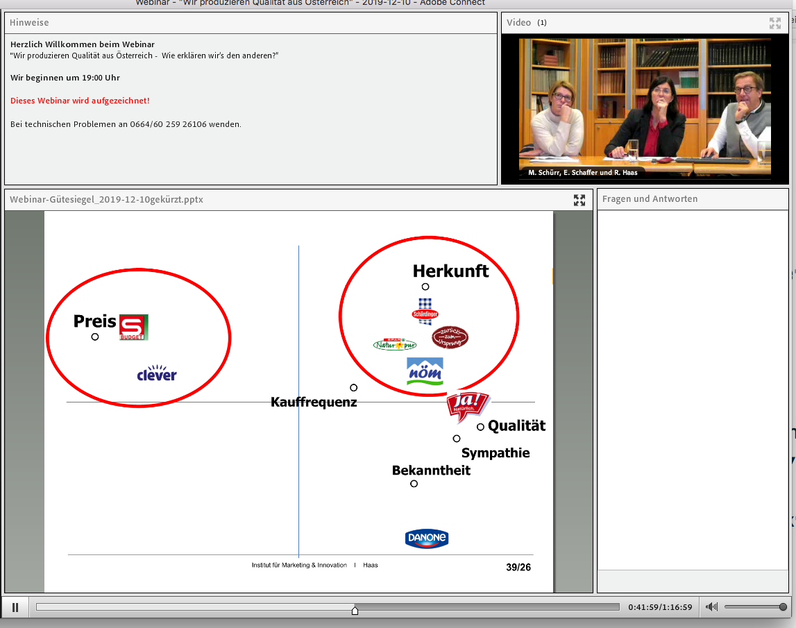Click the S Budget logo on slide
Image resolution: width=796 pixels, height=628 pixels.
coord(133,327)
